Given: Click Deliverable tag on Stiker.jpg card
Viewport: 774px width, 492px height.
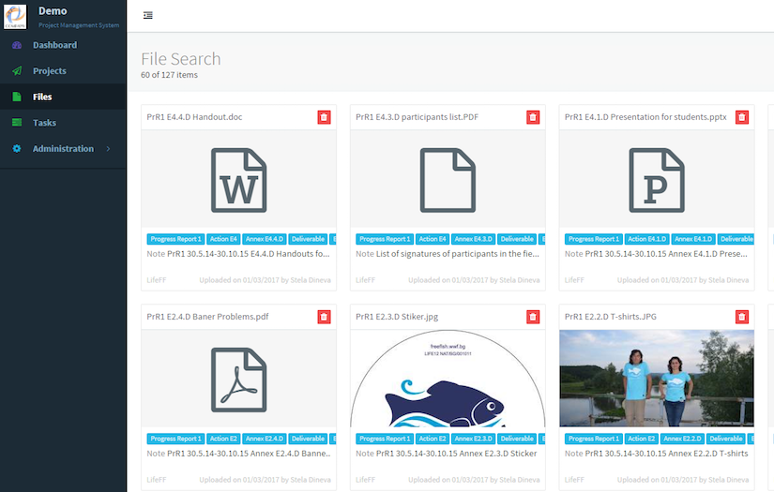Looking at the screenshot, I should [x=517, y=439].
